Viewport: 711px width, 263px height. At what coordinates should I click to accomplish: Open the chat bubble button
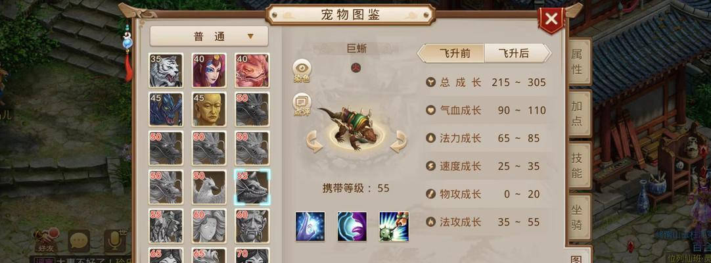79,241
